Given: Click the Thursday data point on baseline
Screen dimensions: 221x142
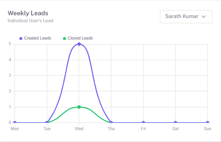Looking at the screenshot, I should coord(111,123).
